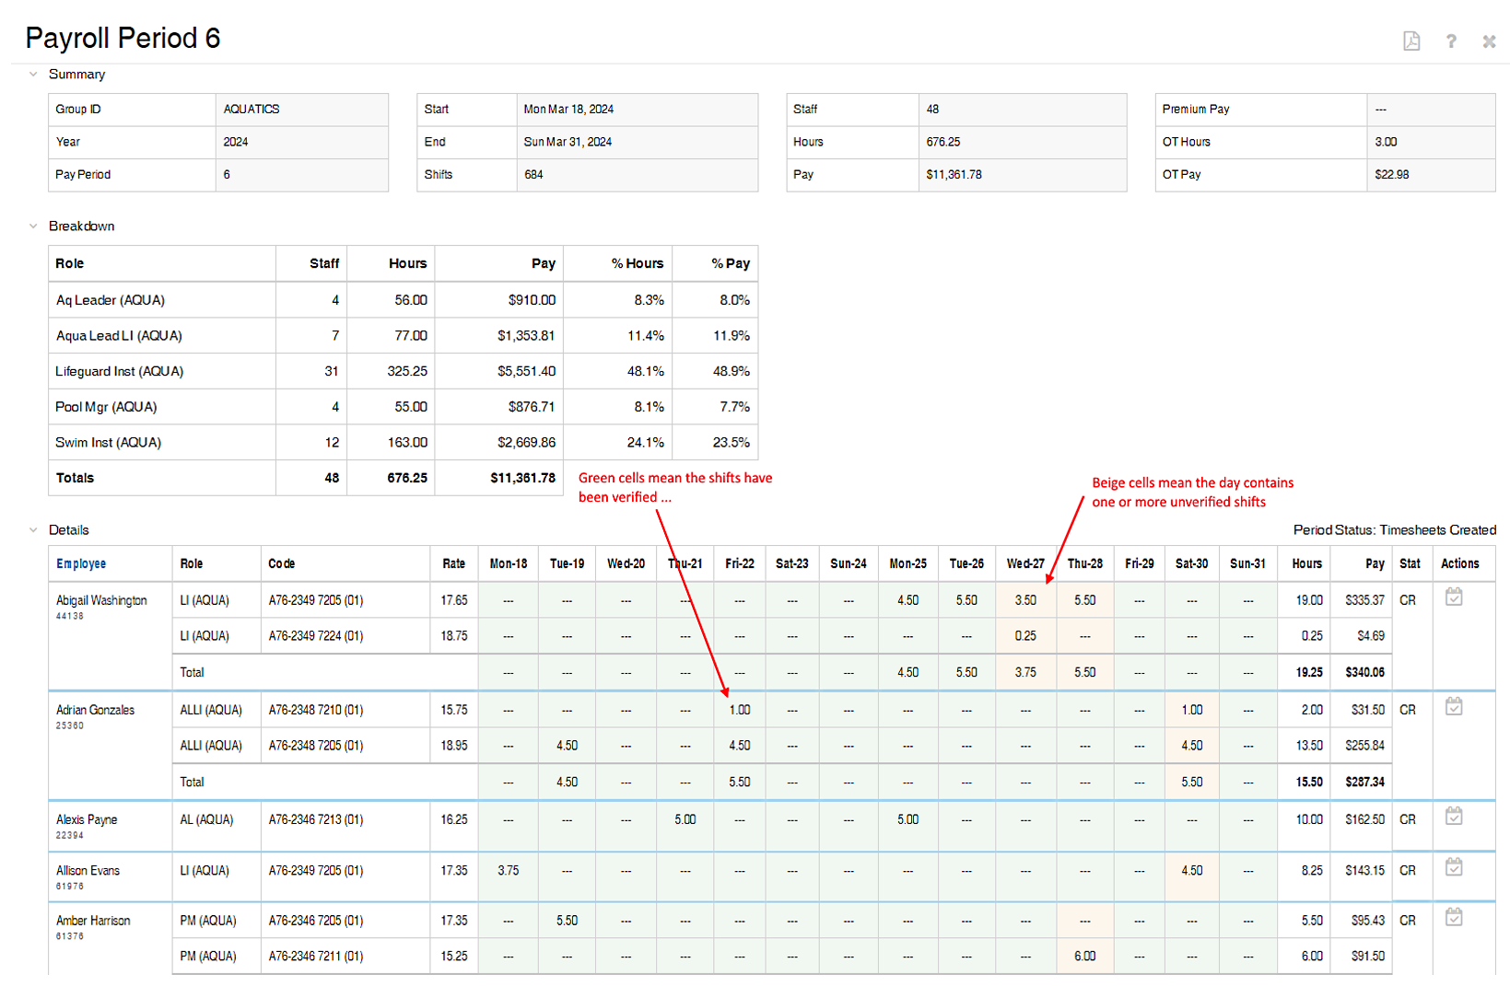Select the summary Pay value $11,361.78
This screenshot has height=986, width=1510.
pyautogui.click(x=954, y=174)
